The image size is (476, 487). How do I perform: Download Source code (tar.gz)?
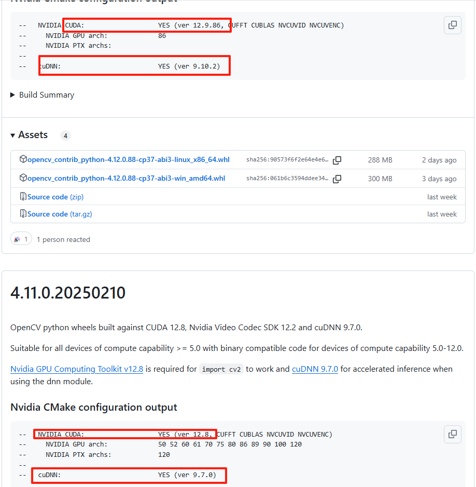click(60, 214)
